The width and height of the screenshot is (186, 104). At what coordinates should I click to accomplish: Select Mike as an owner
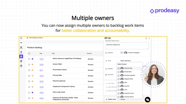[119, 83]
